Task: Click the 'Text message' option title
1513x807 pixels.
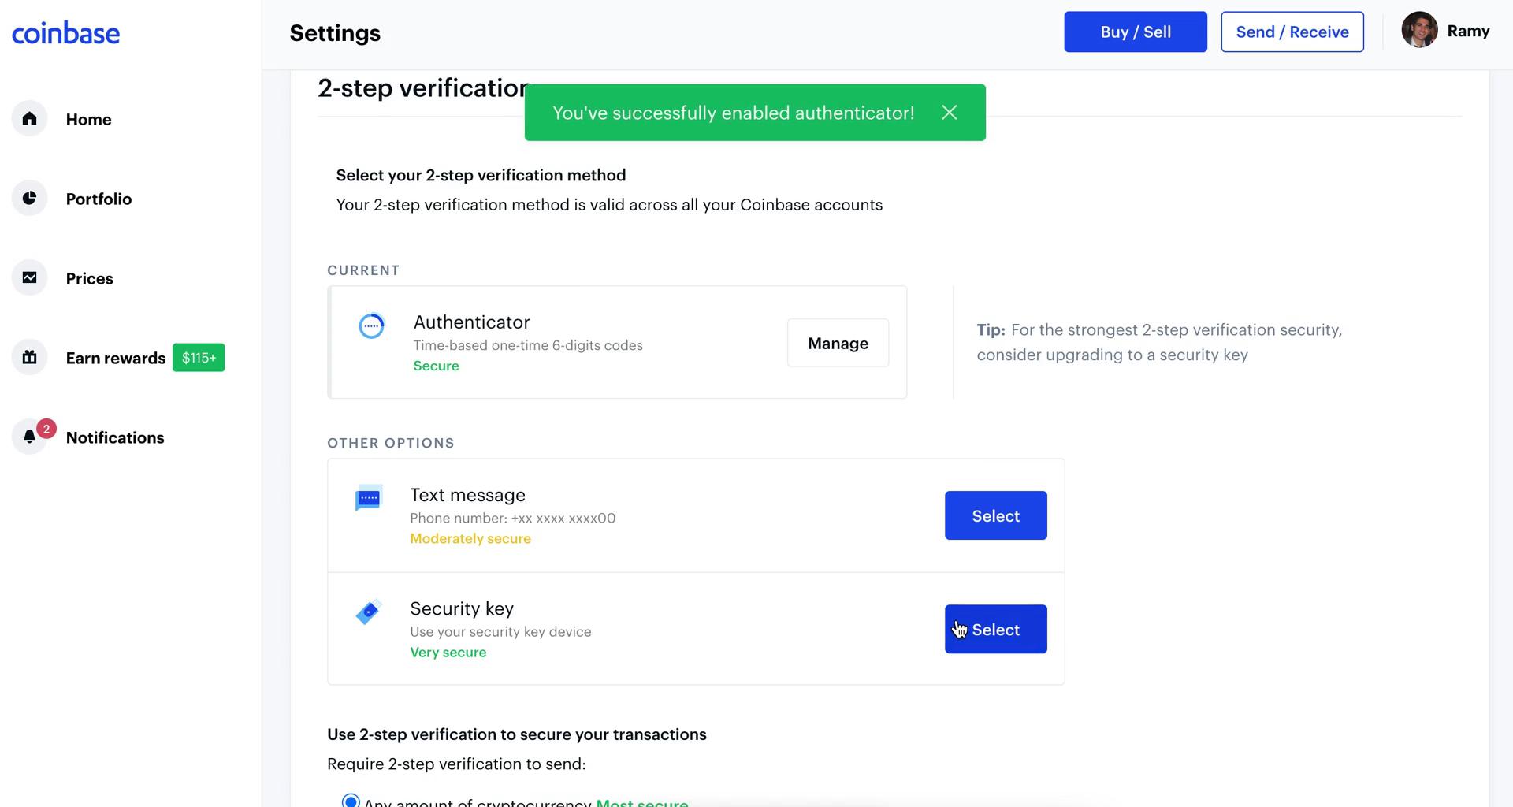Action: [467, 495]
